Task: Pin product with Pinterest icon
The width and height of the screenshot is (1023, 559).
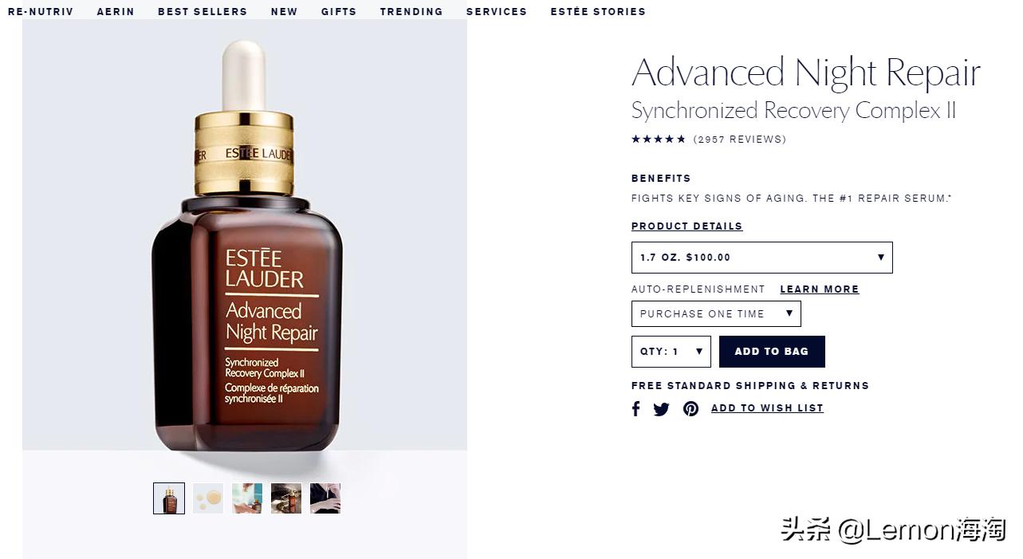Action: [691, 409]
